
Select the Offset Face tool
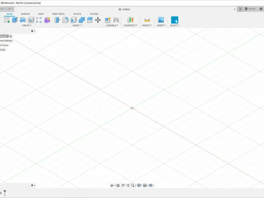coord(90,20)
